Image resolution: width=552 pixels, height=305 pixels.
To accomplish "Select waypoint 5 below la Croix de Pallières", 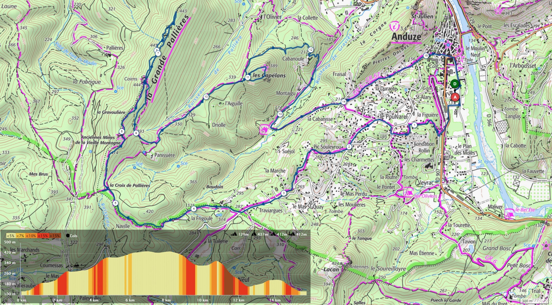I will [115, 203].
